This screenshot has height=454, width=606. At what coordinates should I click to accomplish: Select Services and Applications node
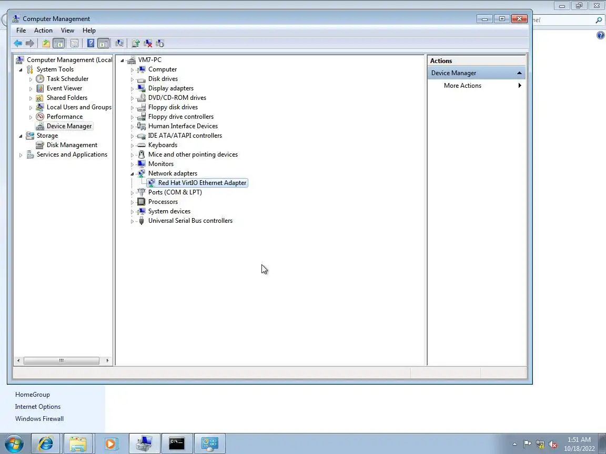pos(72,154)
